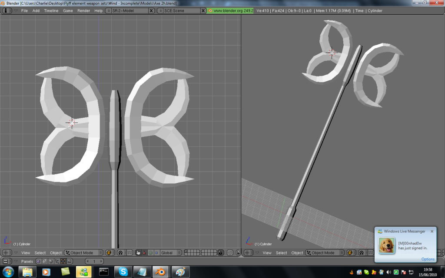Screen dimensions: 445x278
Task: Open the draw type cube selector in left viewport
Action: coord(109,253)
